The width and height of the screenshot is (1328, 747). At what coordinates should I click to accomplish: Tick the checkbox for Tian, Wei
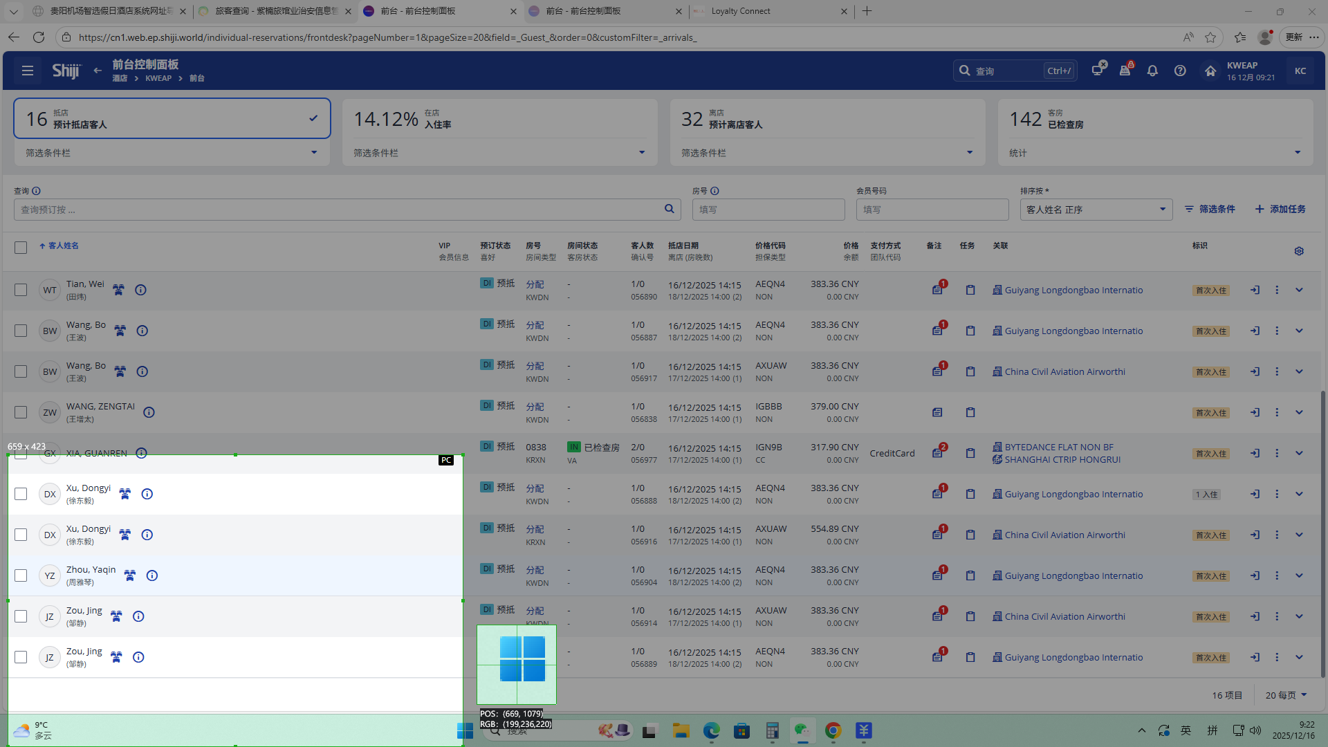(x=21, y=290)
